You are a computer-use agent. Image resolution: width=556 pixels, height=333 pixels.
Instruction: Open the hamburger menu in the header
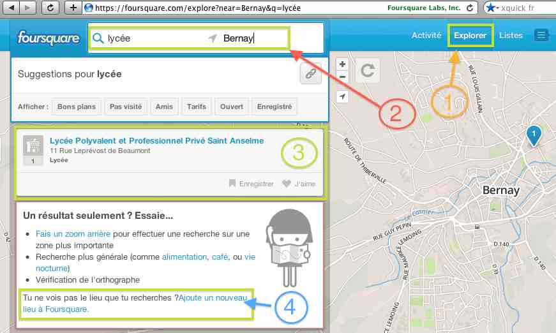coord(541,36)
